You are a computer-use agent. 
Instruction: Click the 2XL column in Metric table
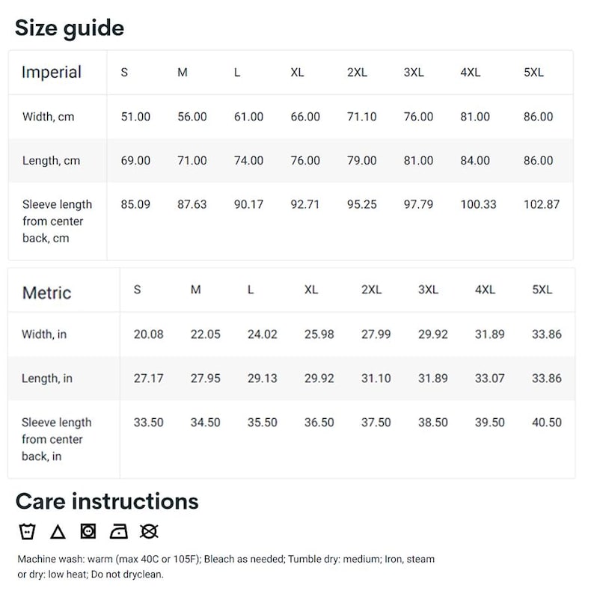click(371, 290)
